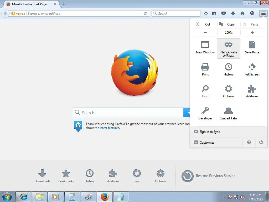
Task: Click Sign in to Sync
Action: [229, 132]
